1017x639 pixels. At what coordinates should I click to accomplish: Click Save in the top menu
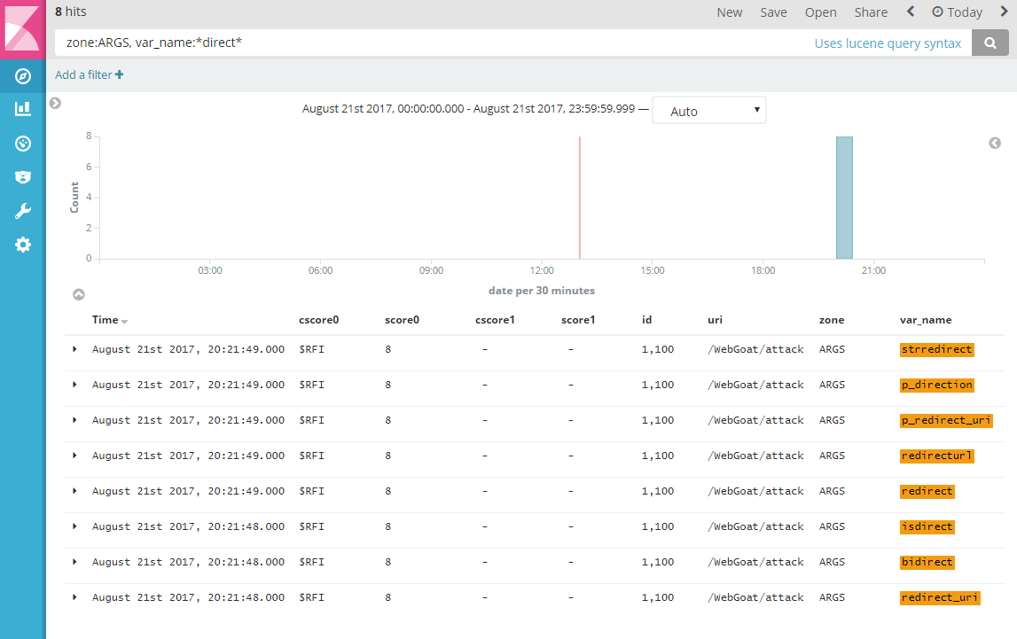click(773, 12)
